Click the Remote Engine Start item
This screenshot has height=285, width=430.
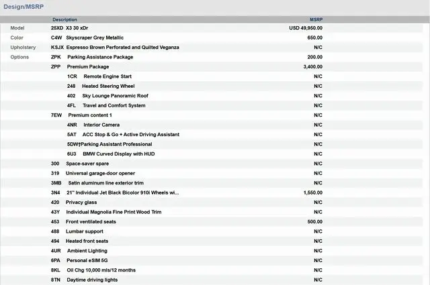[107, 76]
